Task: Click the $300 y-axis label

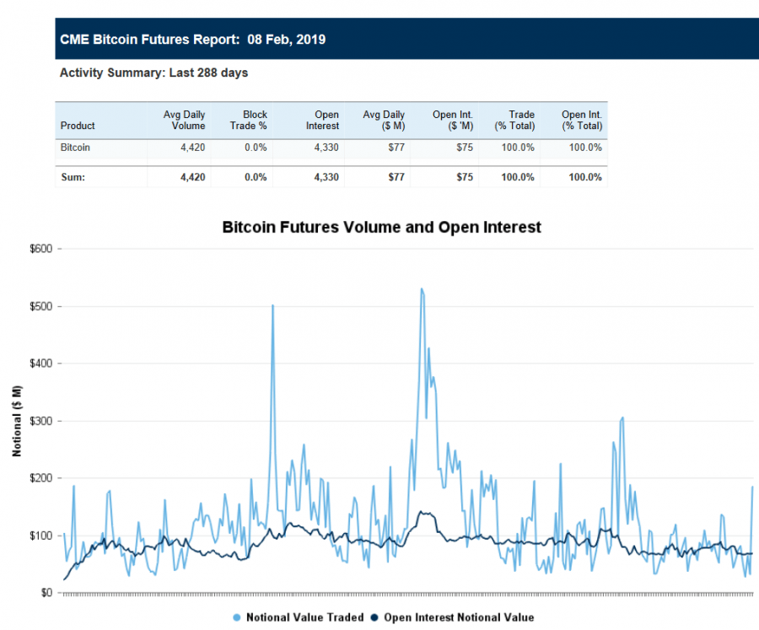Action: (x=40, y=421)
